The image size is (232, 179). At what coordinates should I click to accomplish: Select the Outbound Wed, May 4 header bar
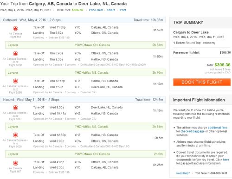[83, 20]
